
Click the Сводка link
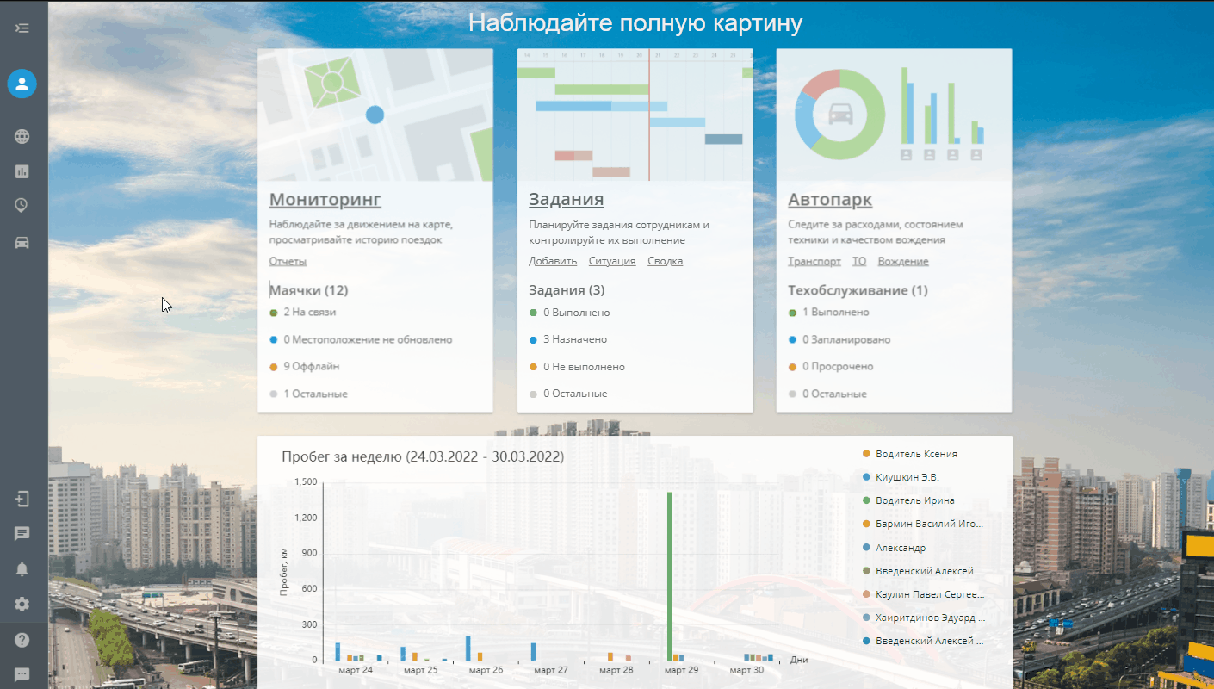click(x=666, y=261)
